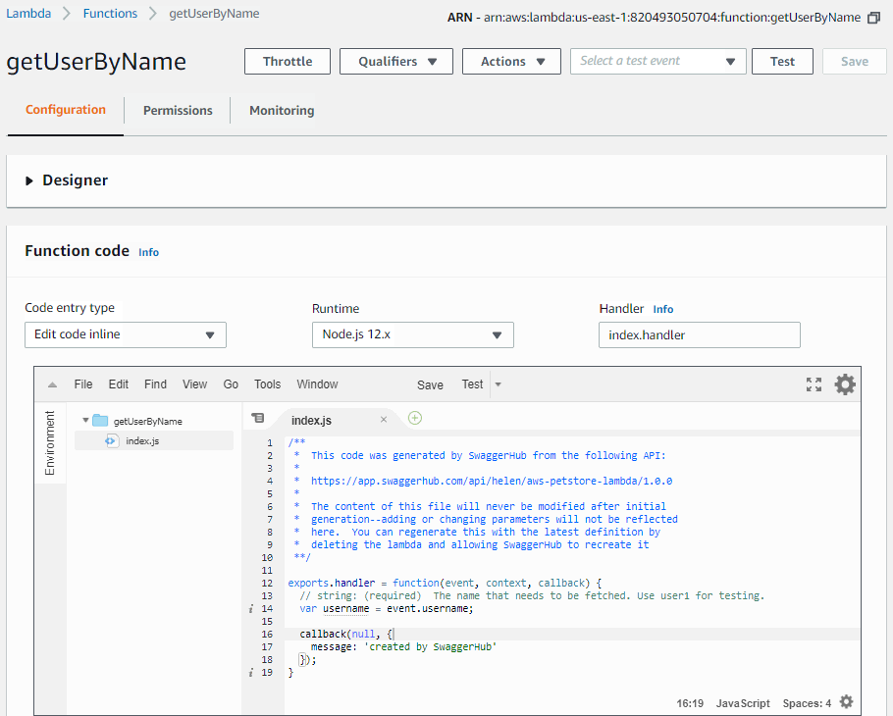
Task: Select the index.js file icon in tree
Action: pyautogui.click(x=111, y=440)
